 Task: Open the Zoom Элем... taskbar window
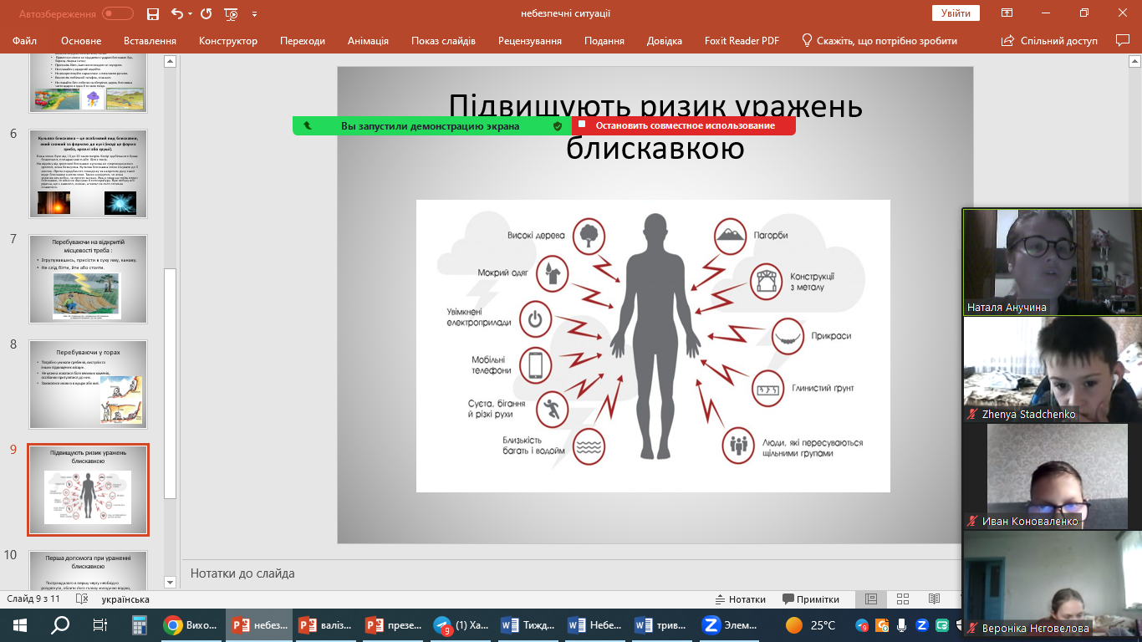(729, 624)
